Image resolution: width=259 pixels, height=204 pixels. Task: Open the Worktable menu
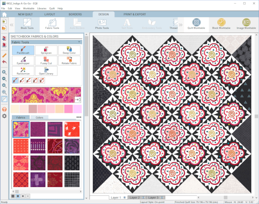[x=29, y=8]
